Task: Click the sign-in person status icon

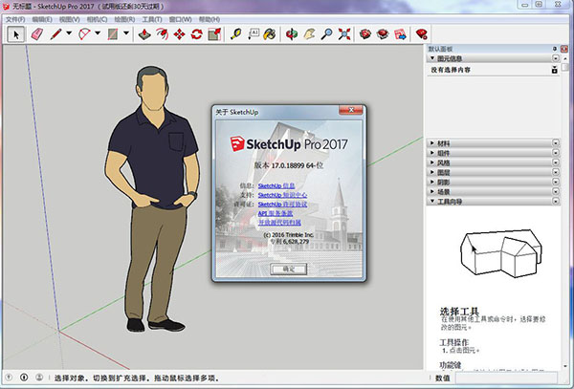Action: click(39, 377)
